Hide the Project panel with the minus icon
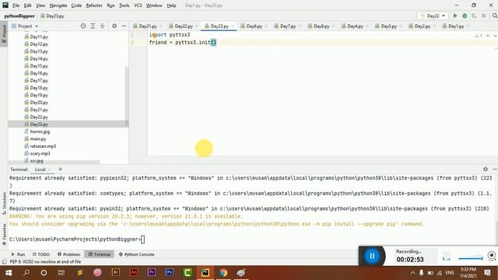Screen dimensions: 498x280 [x=124, y=26]
